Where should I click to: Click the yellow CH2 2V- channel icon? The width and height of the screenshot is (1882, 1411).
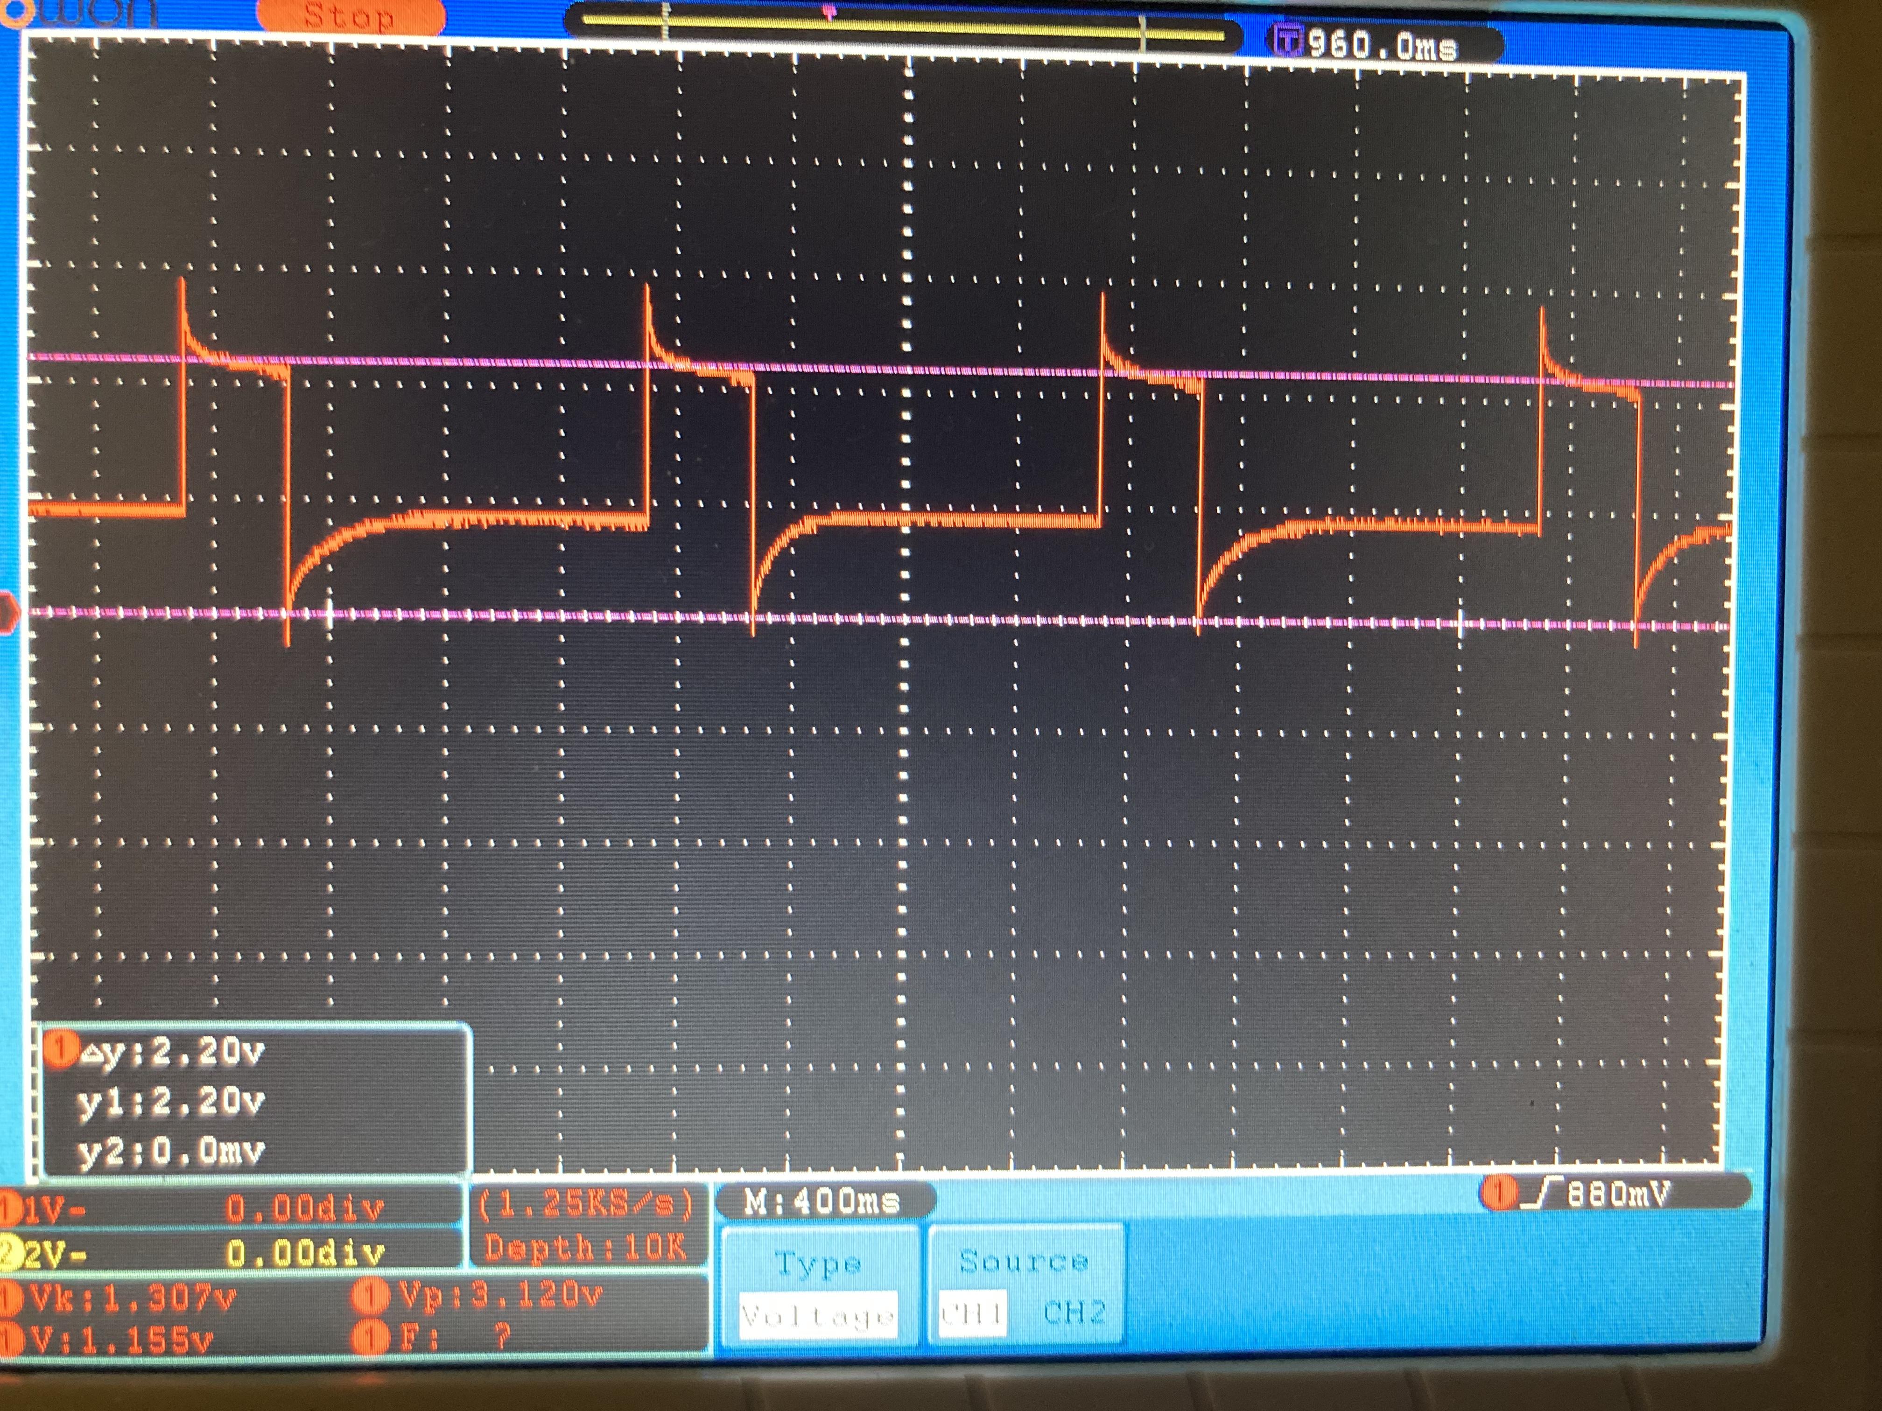point(10,1252)
